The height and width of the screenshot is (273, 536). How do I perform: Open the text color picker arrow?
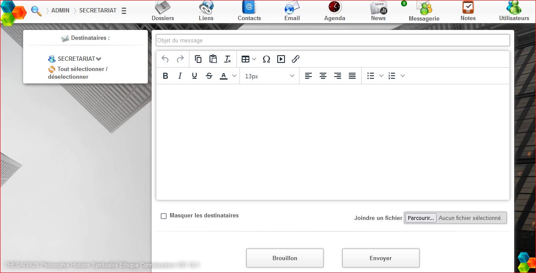click(234, 76)
